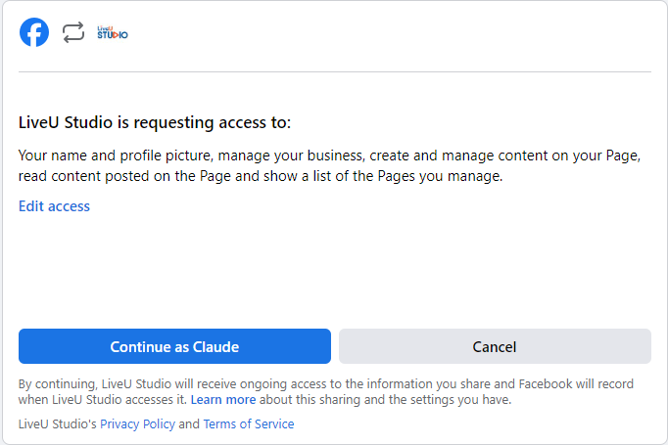Click the round Facebook 'f' emblem
This screenshot has height=445, width=668.
coord(34,32)
